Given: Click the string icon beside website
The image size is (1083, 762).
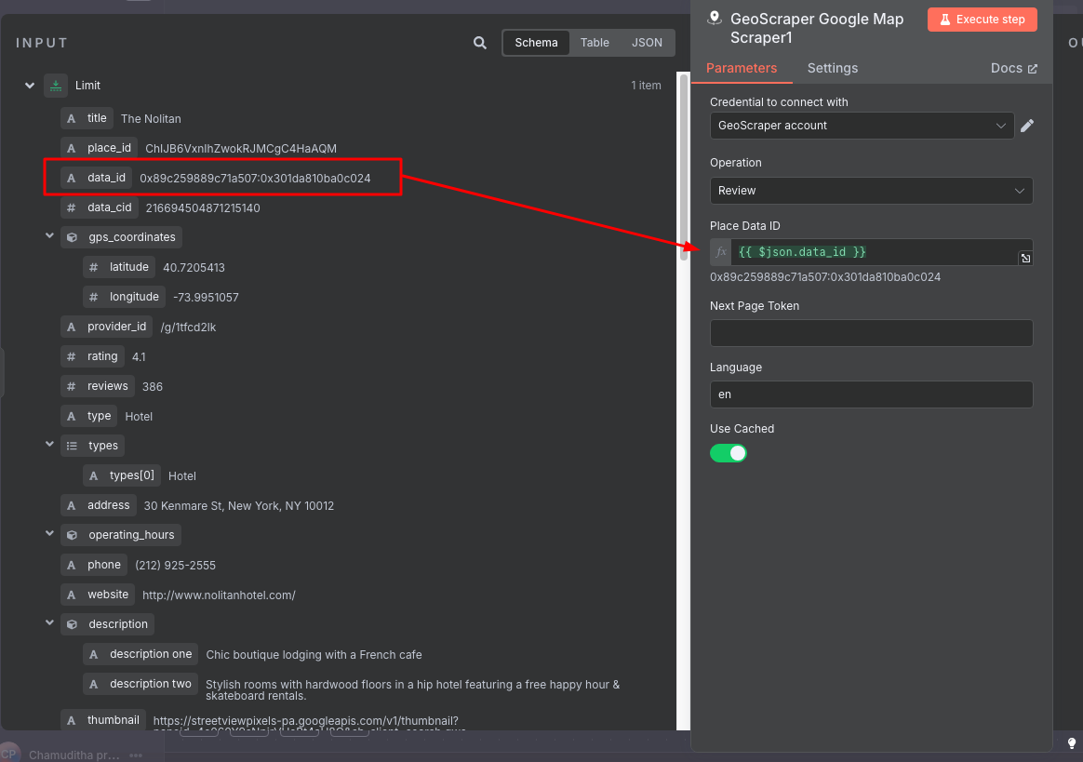Looking at the screenshot, I should point(71,595).
